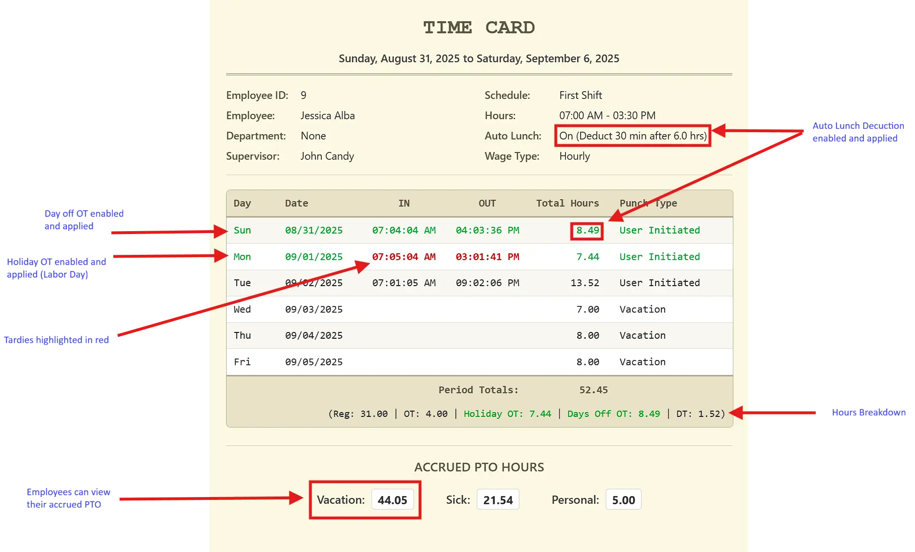Screen dimensions: 915x552
Task: Click the Wednesday Vacation punch type
Action: [642, 309]
